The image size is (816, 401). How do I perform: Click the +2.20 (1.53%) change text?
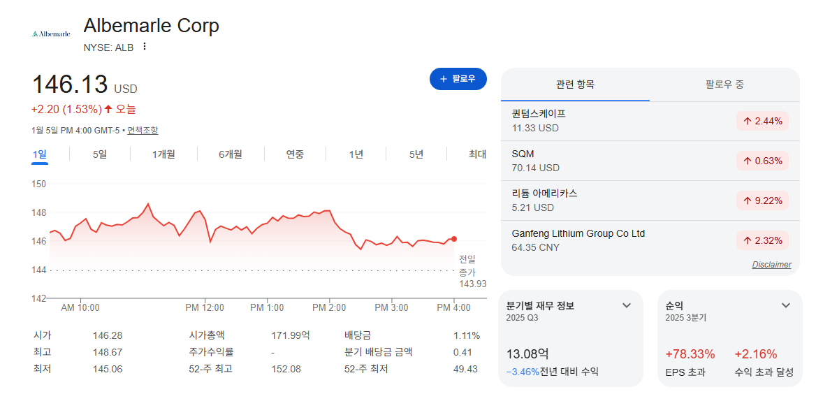[66, 109]
